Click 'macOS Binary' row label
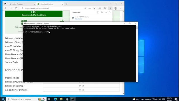179x101 pixels. click(x=14, y=50)
